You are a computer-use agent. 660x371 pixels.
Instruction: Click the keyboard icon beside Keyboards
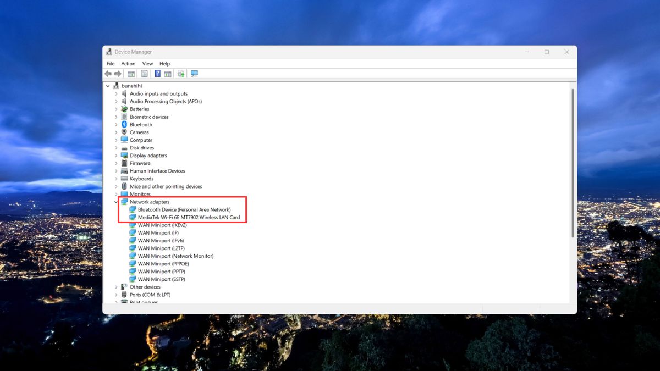tap(124, 179)
